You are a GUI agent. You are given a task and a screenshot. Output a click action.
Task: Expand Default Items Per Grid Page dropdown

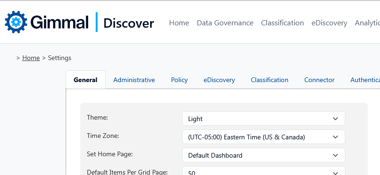264,171
